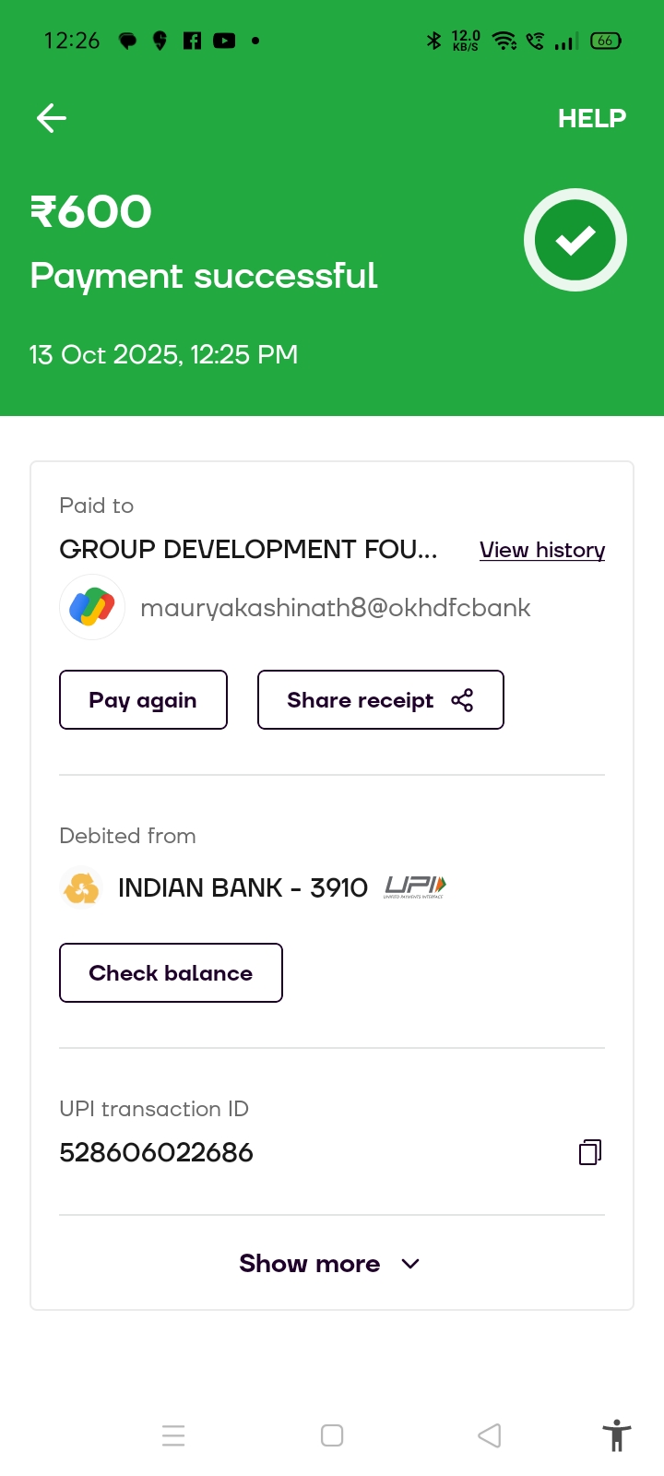Tap the GROUP DEVELOPMENT FOU... payee name
664x1476 pixels.
pos(248,550)
